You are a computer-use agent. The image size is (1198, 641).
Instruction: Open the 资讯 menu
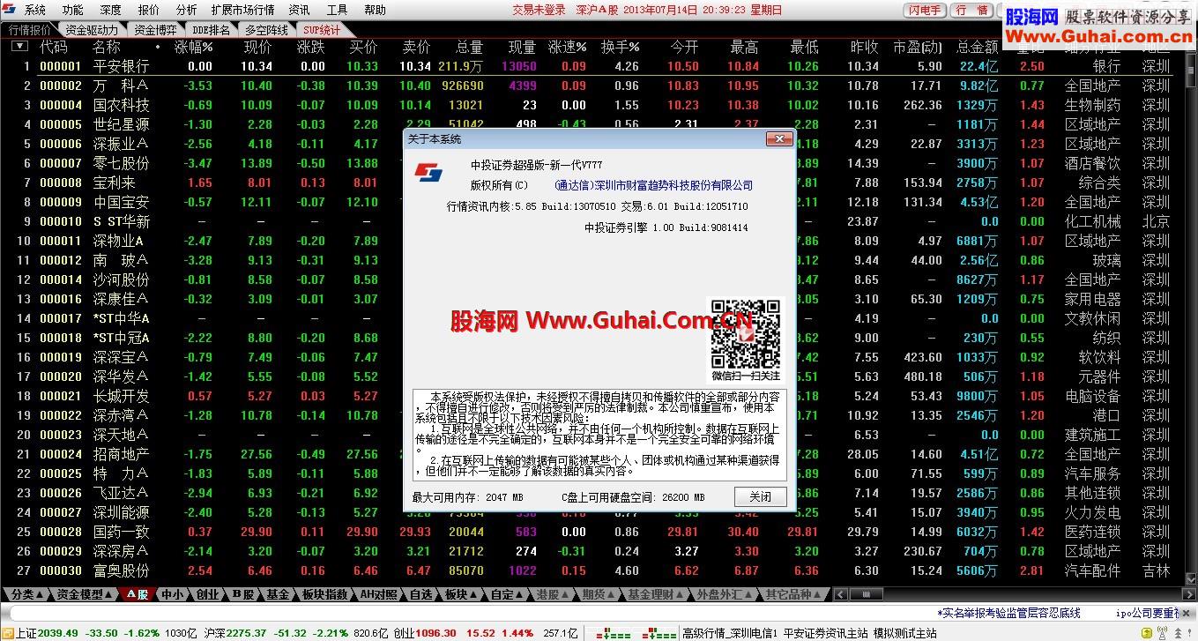click(x=299, y=10)
